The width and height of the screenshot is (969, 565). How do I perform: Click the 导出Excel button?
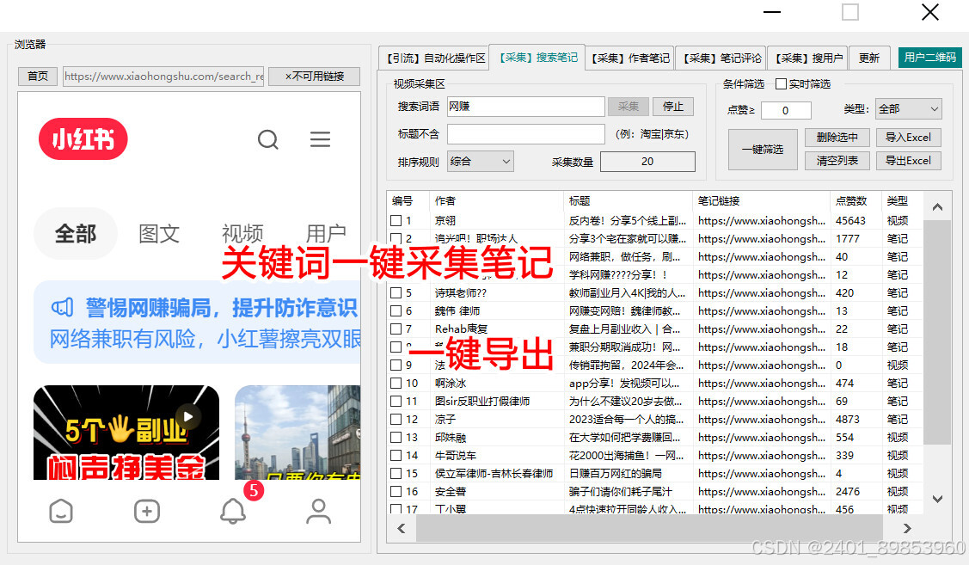click(908, 161)
